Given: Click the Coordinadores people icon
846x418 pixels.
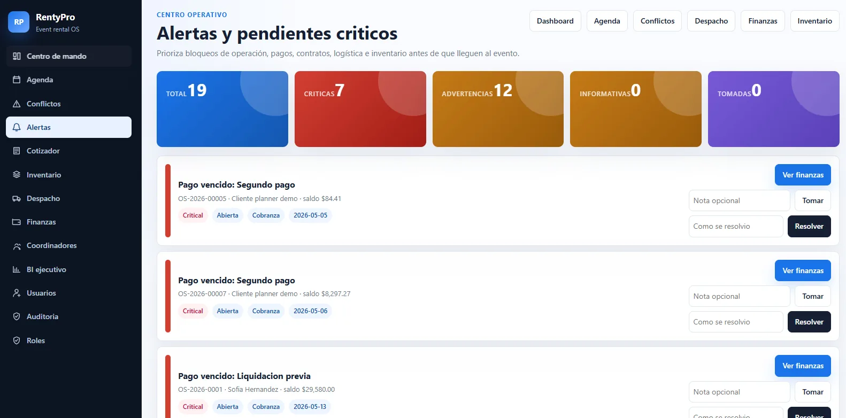Looking at the screenshot, I should coord(17,246).
